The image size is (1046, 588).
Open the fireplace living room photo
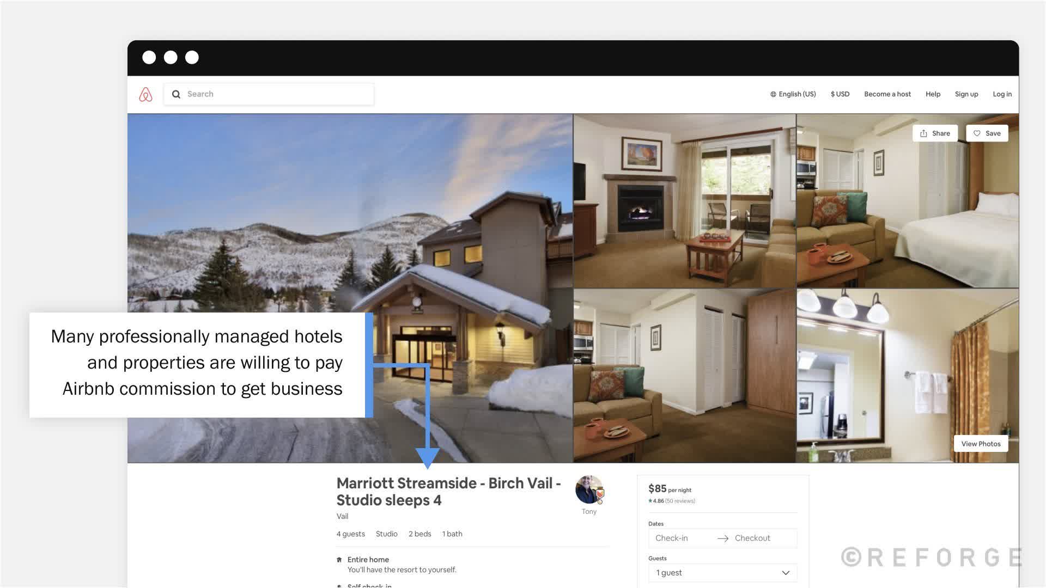click(684, 200)
